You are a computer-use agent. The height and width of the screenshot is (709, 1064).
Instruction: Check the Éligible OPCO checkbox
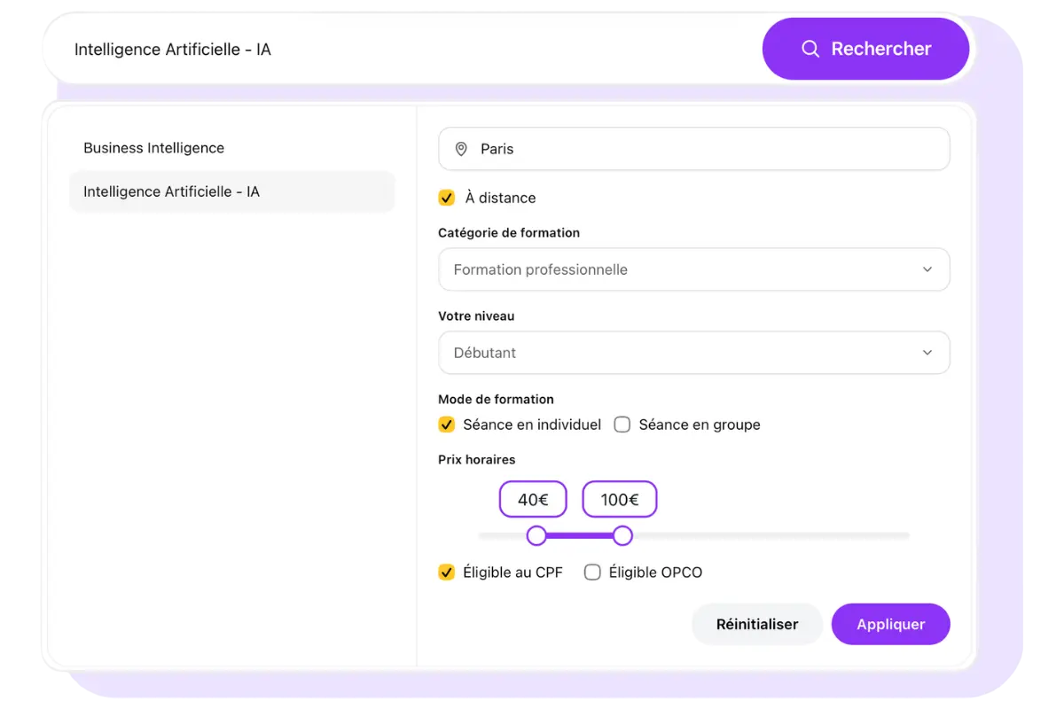(x=592, y=573)
